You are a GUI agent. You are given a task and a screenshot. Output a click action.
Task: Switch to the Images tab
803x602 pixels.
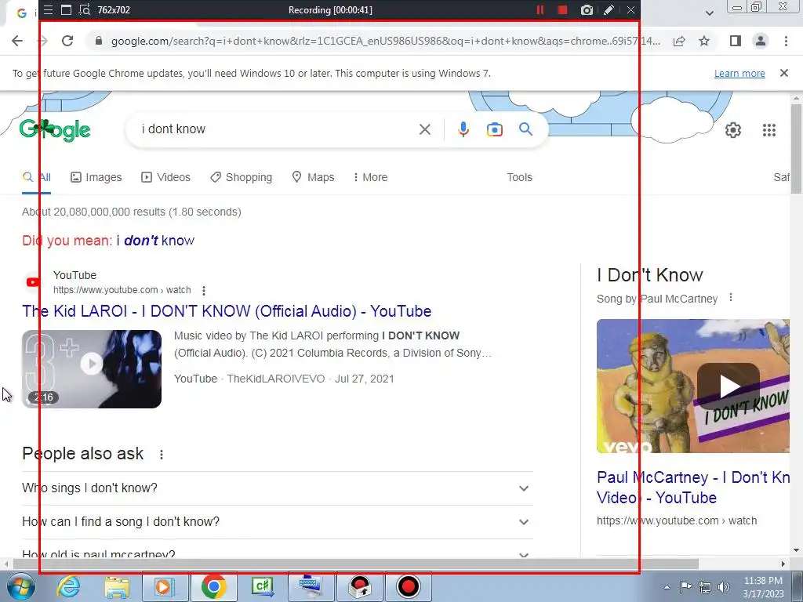[96, 178]
